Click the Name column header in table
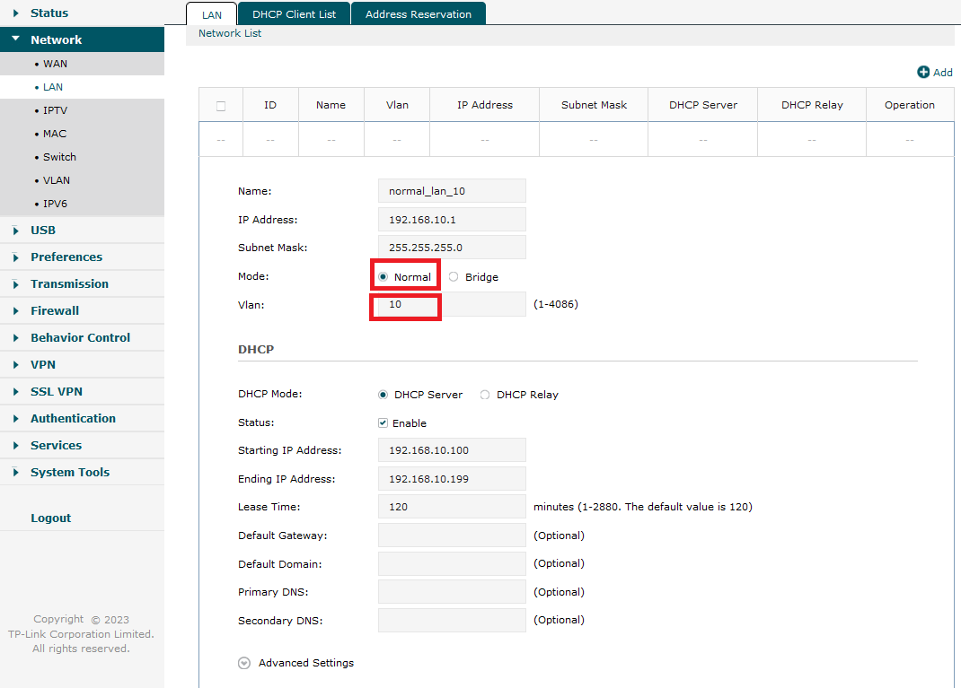This screenshot has width=961, height=688. [331, 105]
